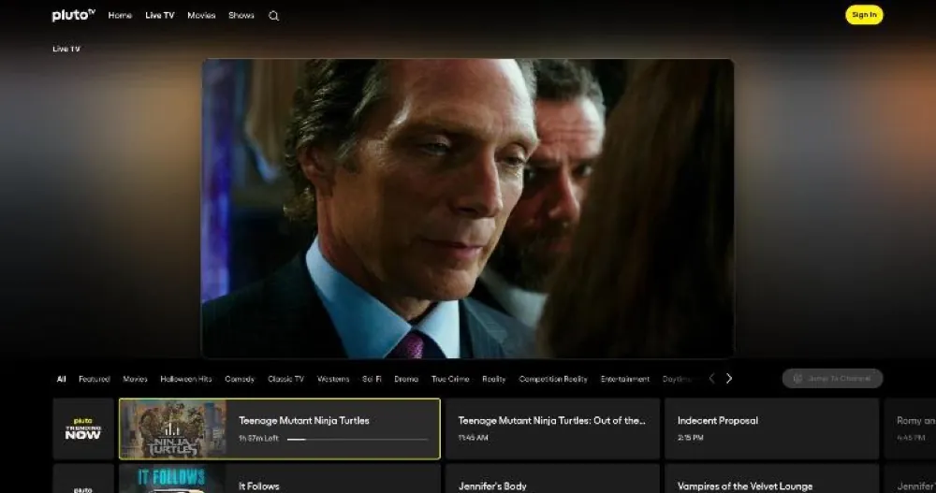Select the Classic TV category
The image size is (936, 493).
point(285,379)
